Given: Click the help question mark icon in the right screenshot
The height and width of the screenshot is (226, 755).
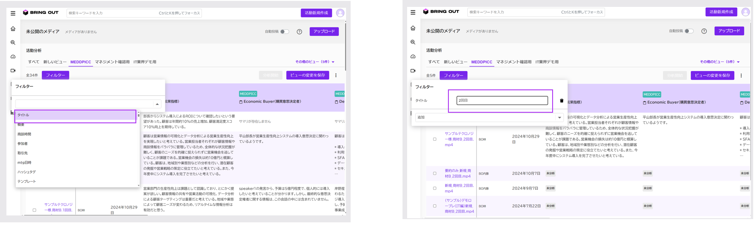Looking at the screenshot, I should tap(704, 31).
